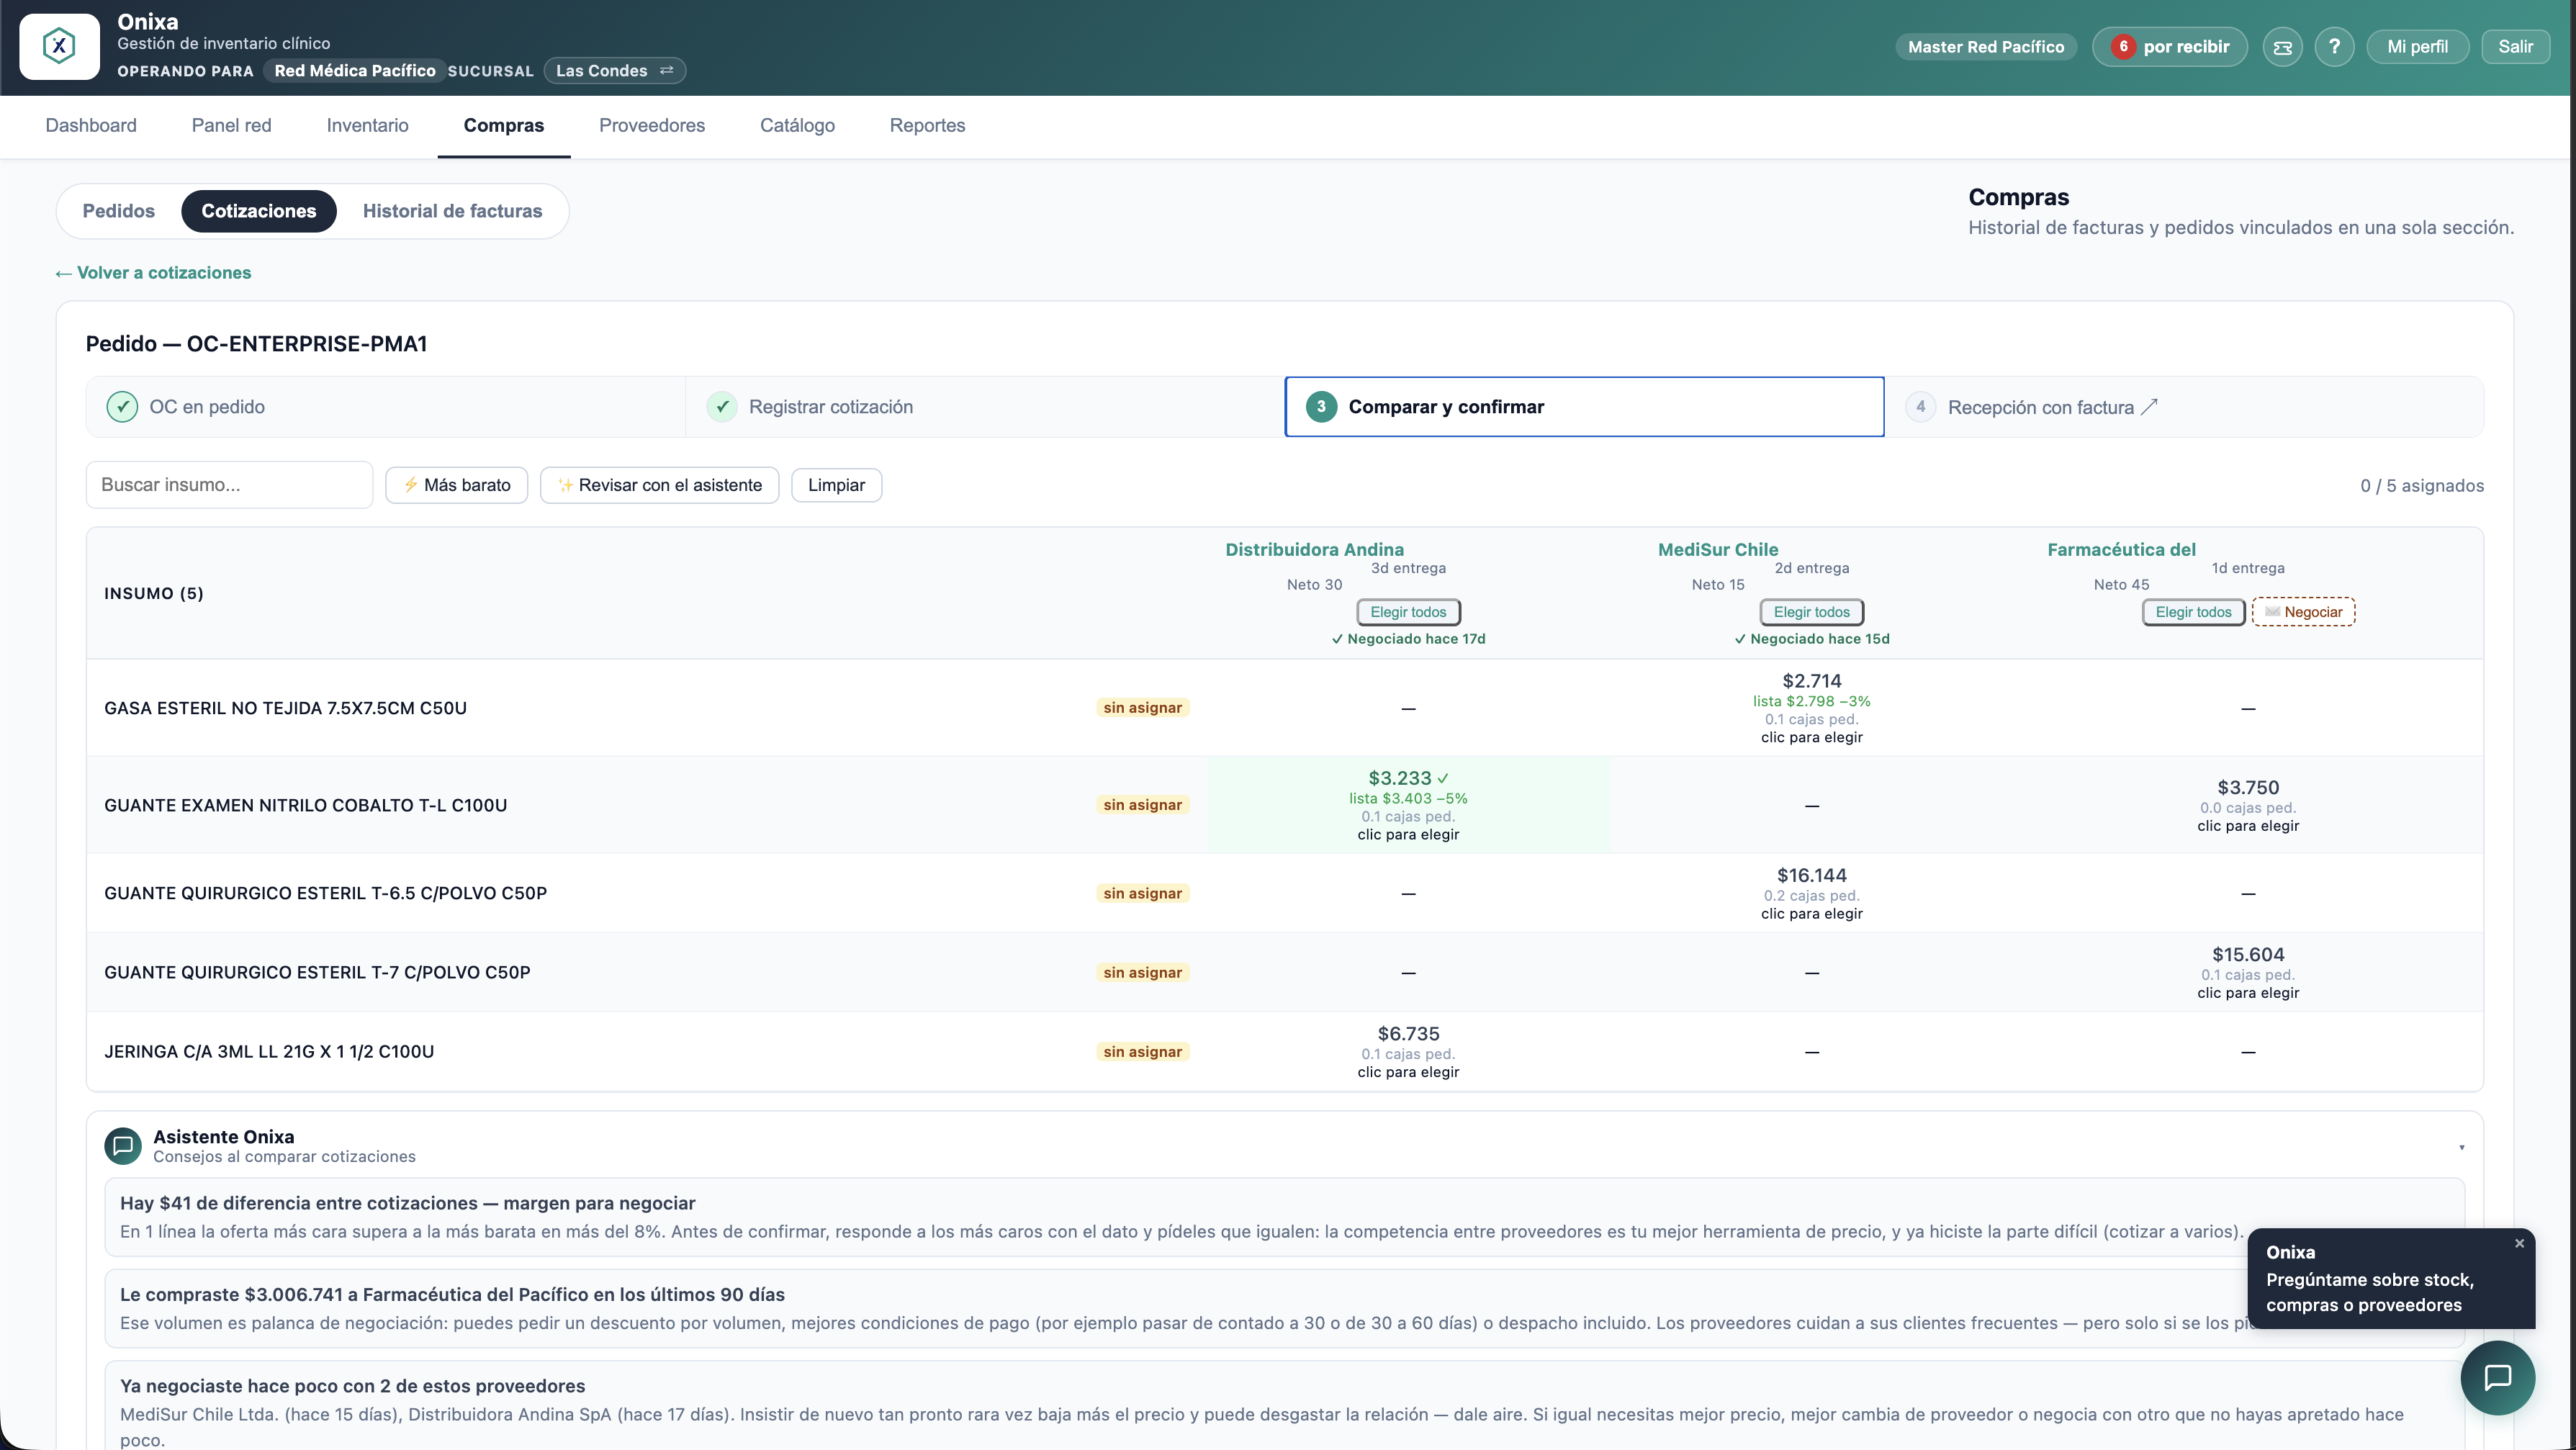Click the Negociar button for Farmacéutica

2303,612
